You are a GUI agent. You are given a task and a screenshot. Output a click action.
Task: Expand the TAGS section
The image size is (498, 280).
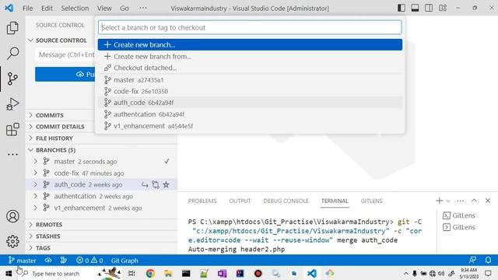pyautogui.click(x=31, y=248)
